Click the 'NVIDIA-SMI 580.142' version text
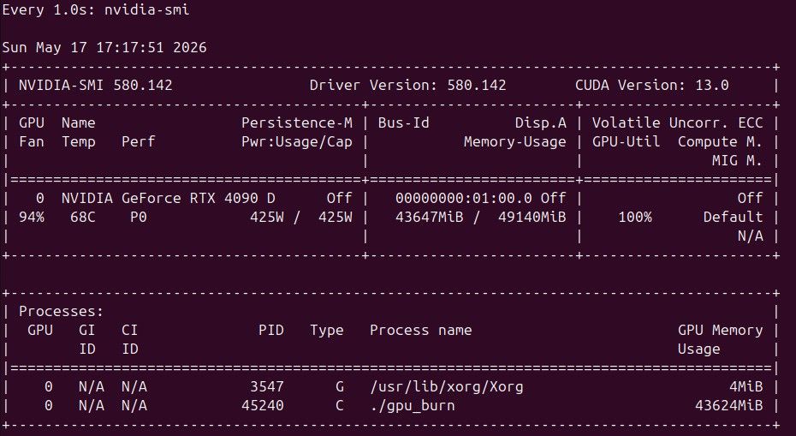 (x=96, y=85)
